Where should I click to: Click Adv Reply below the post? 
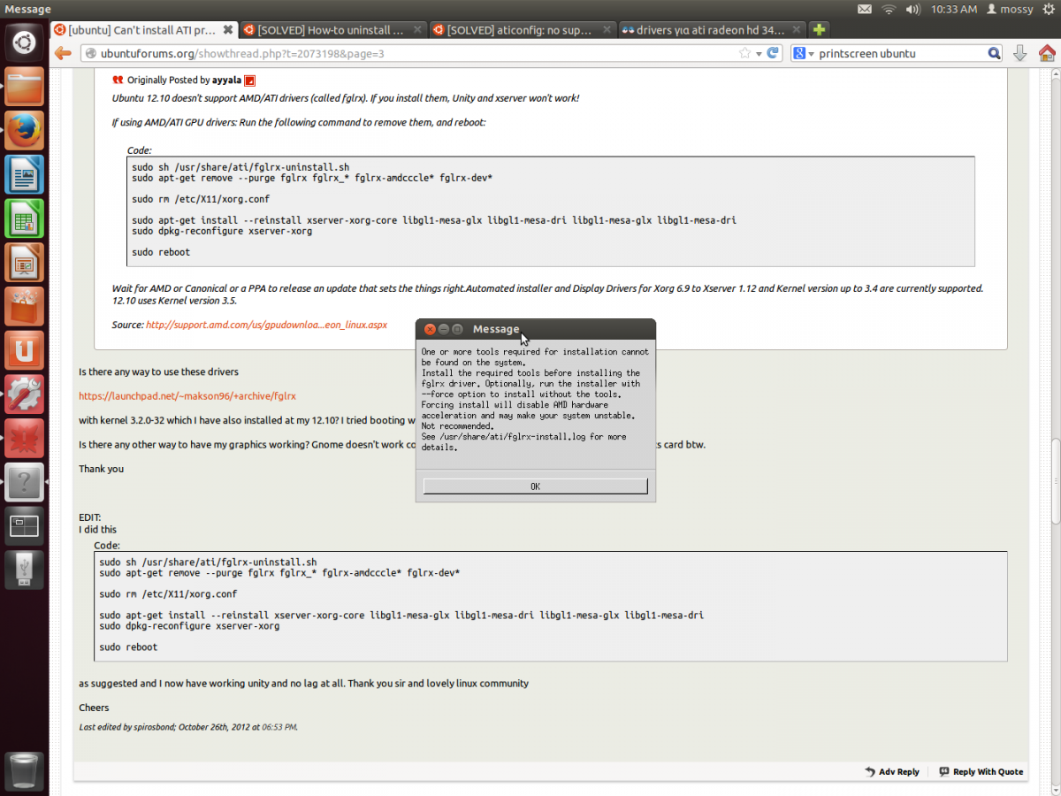pos(892,772)
